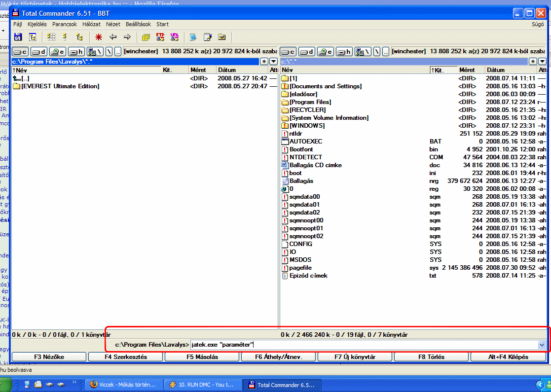The width and height of the screenshot is (551, 392).
Task: Select CD drive e in the left panel
Action: (57, 52)
